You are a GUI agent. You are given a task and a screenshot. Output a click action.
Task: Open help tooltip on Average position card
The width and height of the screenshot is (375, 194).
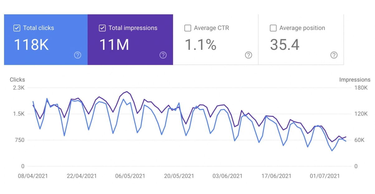click(334, 55)
